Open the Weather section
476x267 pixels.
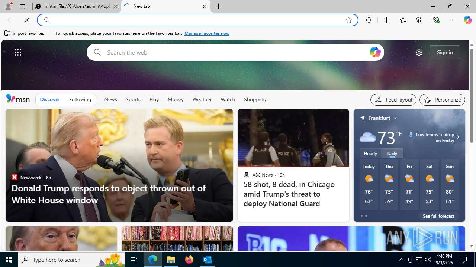click(x=202, y=99)
